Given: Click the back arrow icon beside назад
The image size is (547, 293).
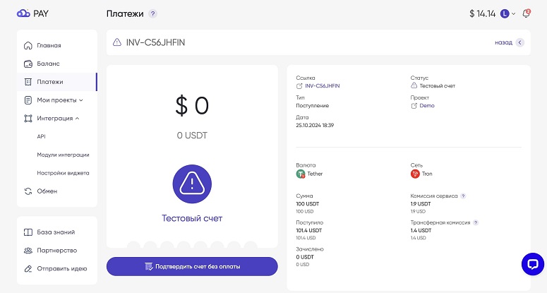Looking at the screenshot, I should click(x=519, y=42).
